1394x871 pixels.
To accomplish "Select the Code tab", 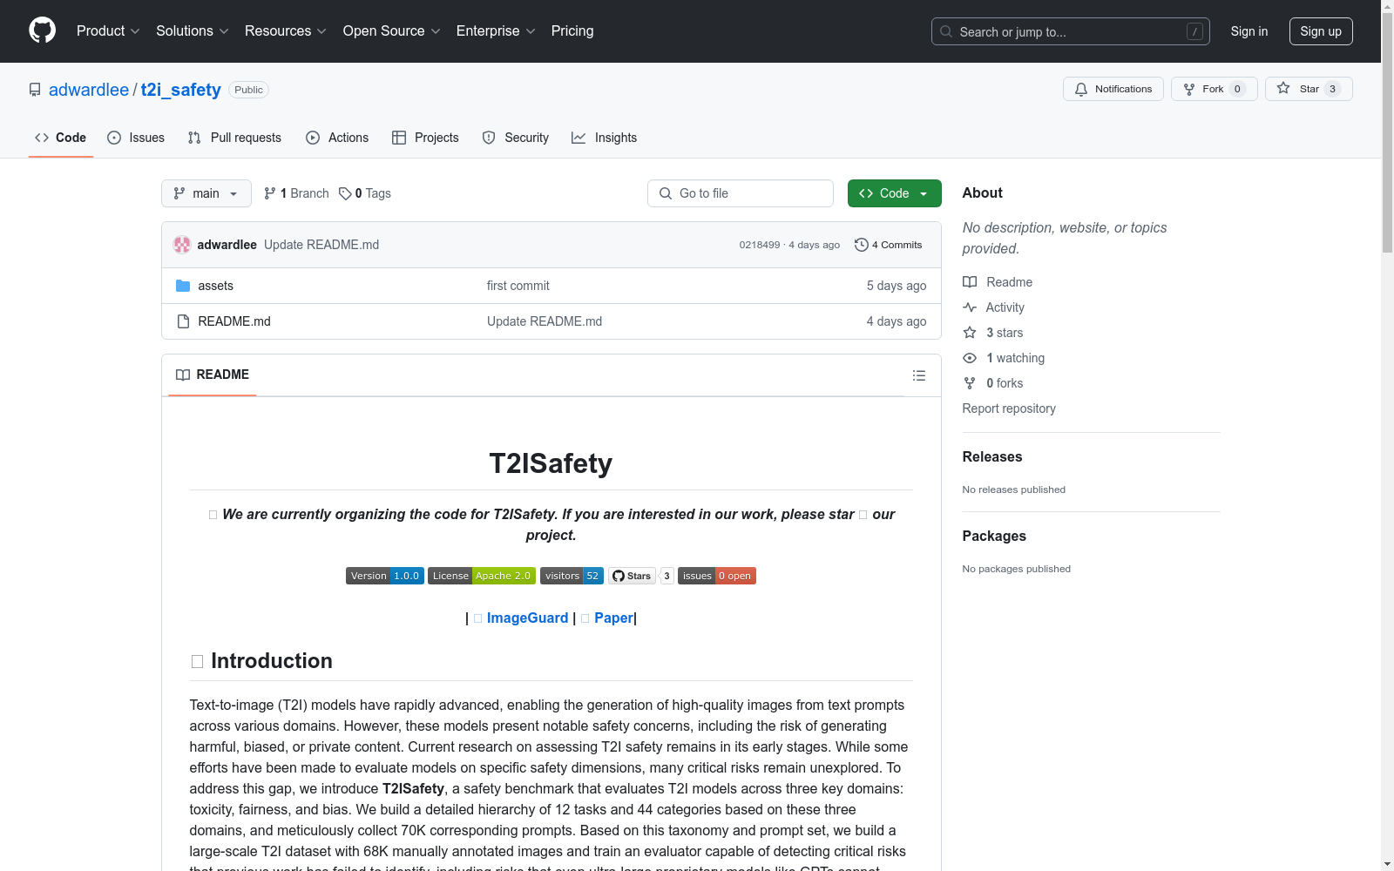I will coord(60,138).
